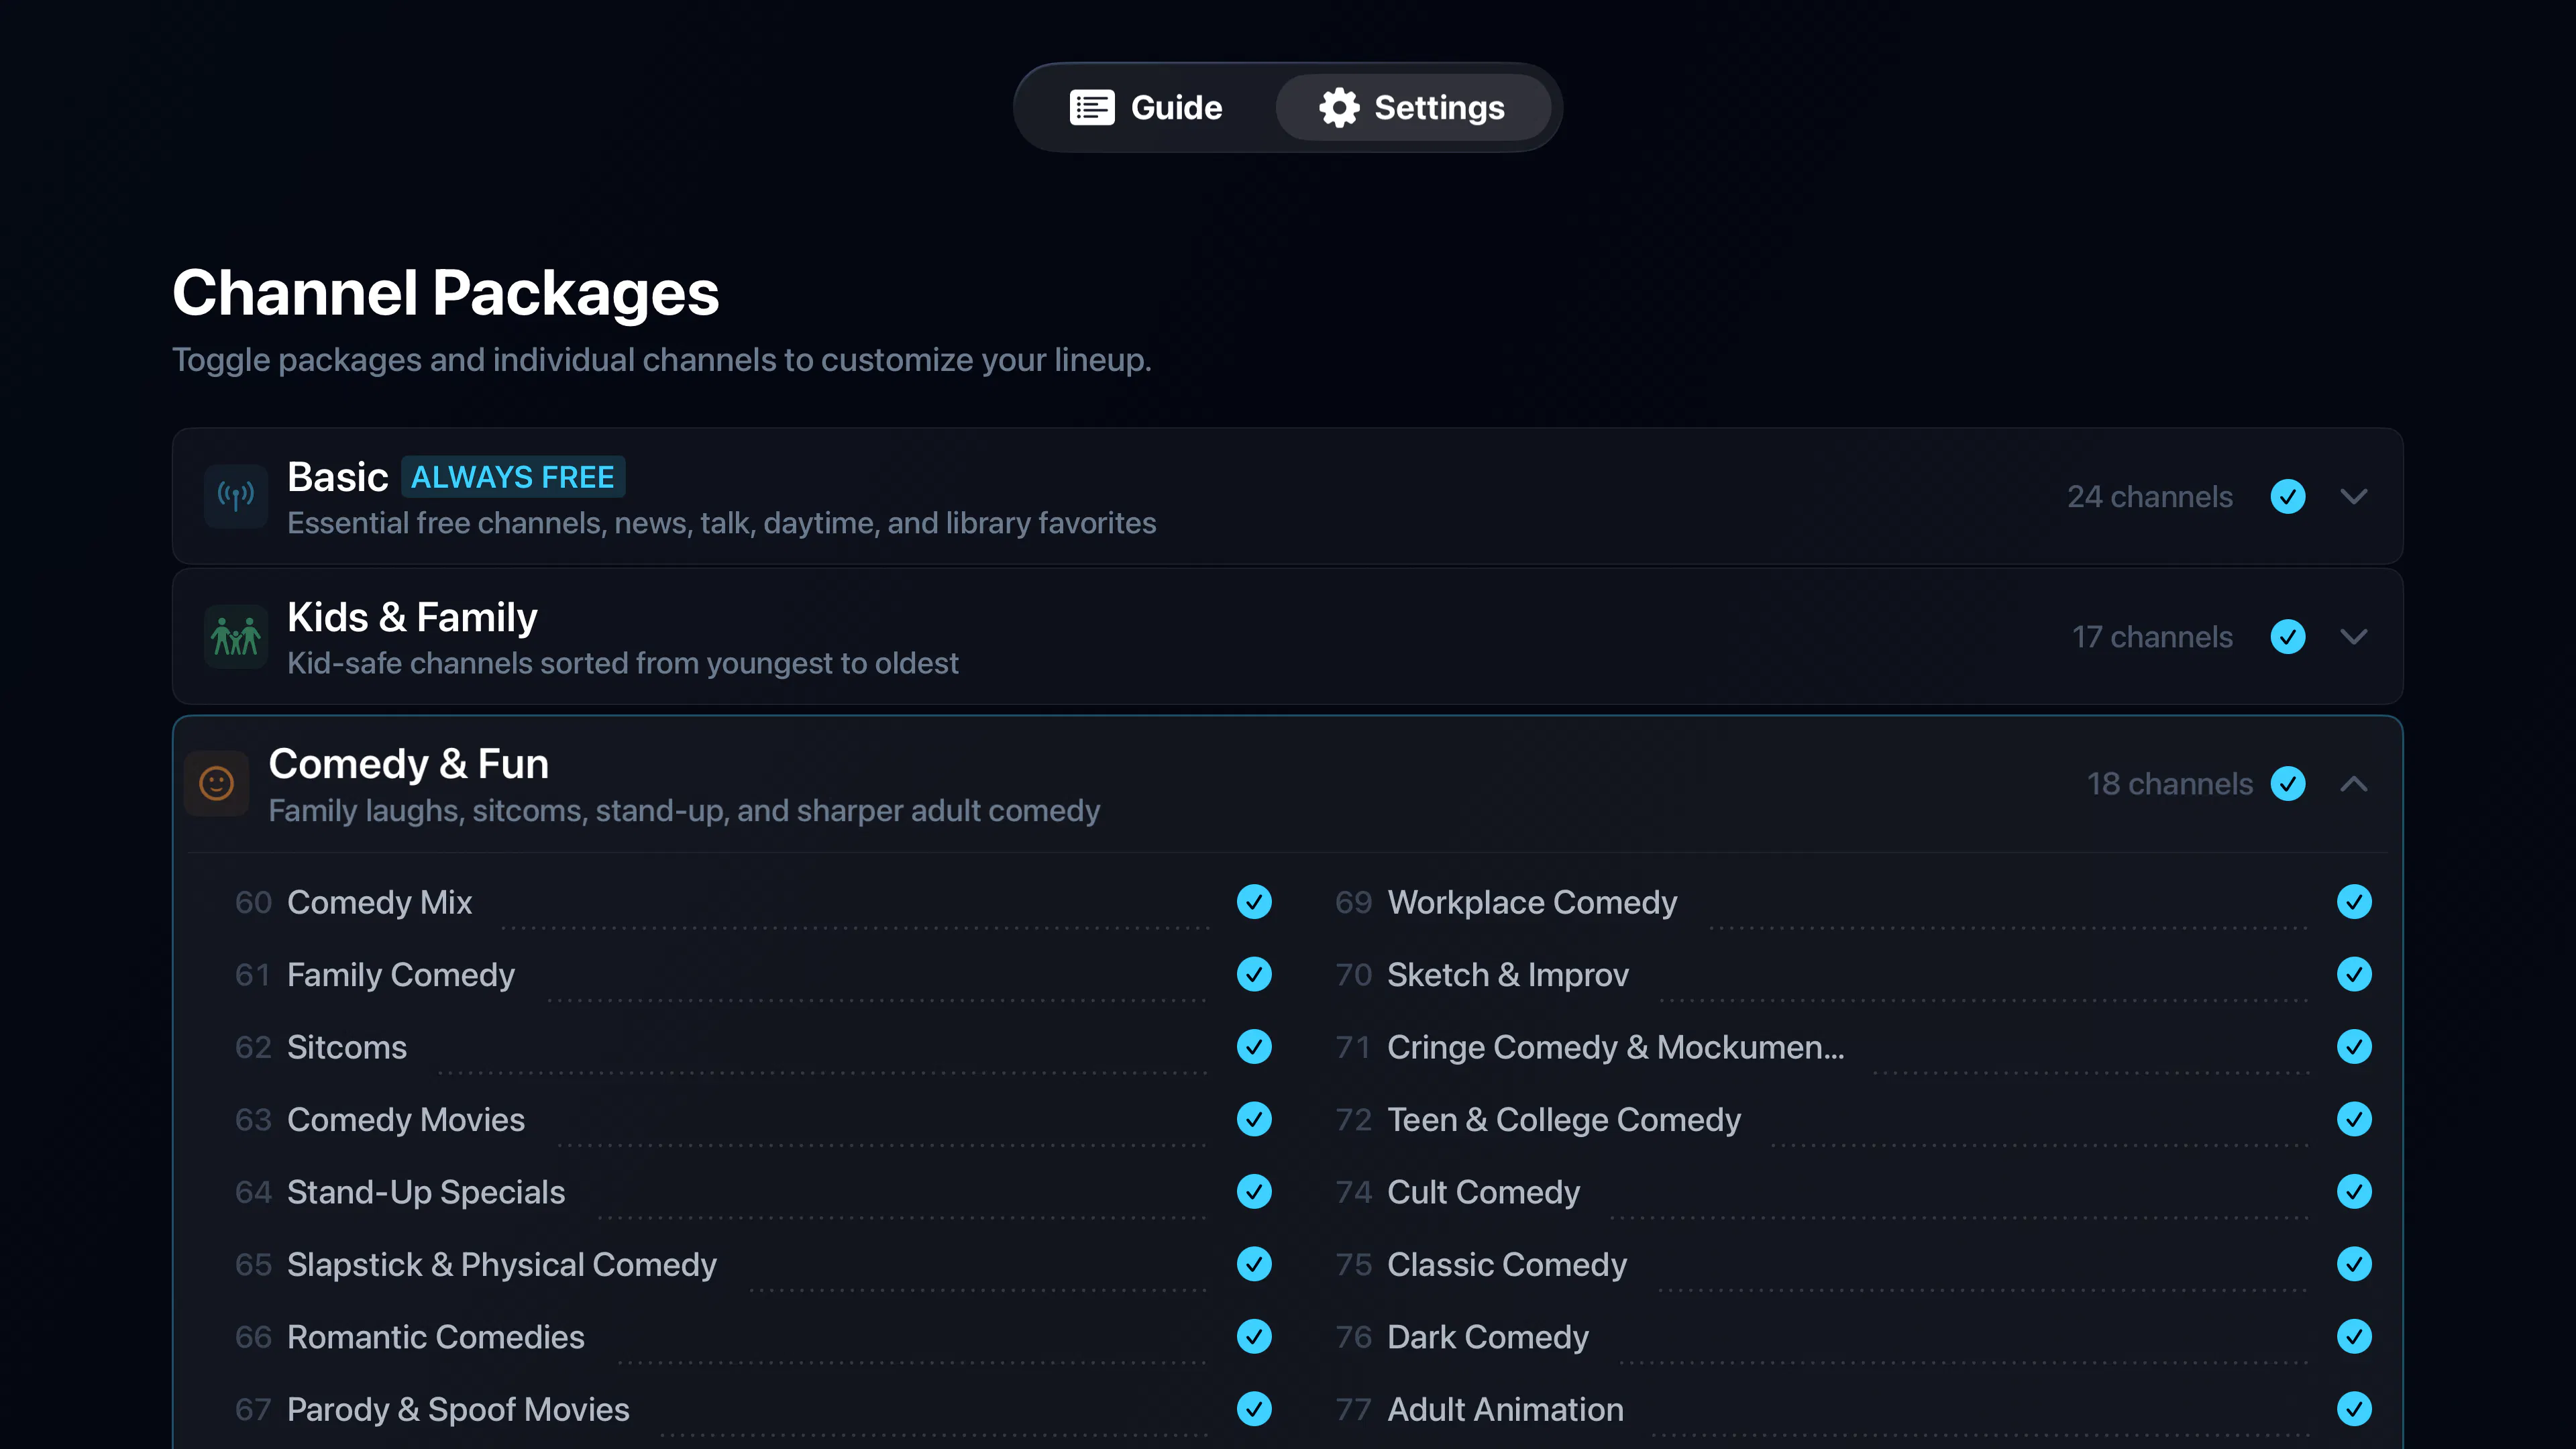Screen dimensions: 2576x1449
Task: Click the Settings gear icon
Action: 1339,107
